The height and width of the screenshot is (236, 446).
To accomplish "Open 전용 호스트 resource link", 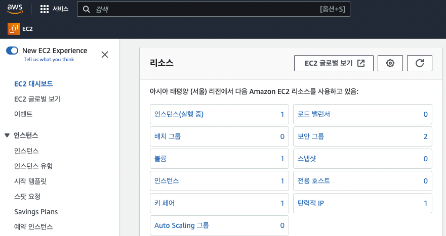I will [314, 180].
